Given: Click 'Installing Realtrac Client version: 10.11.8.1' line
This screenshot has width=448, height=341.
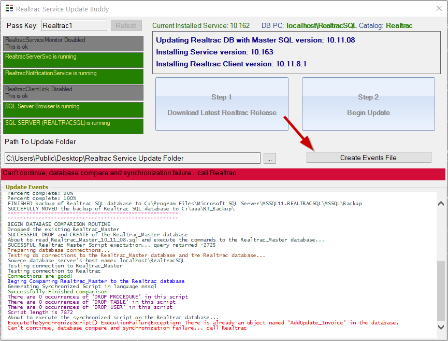Looking at the screenshot, I should pos(231,64).
